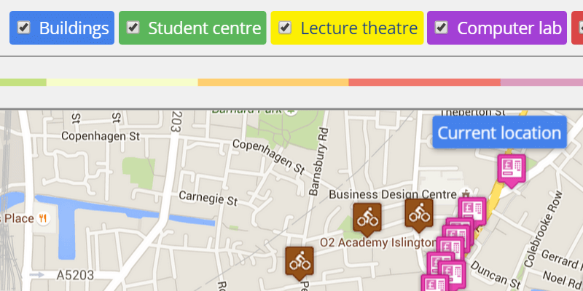Screen dimensions: 583x291
Task: Click the purple Computer lab filter button
Action: [x=497, y=28]
